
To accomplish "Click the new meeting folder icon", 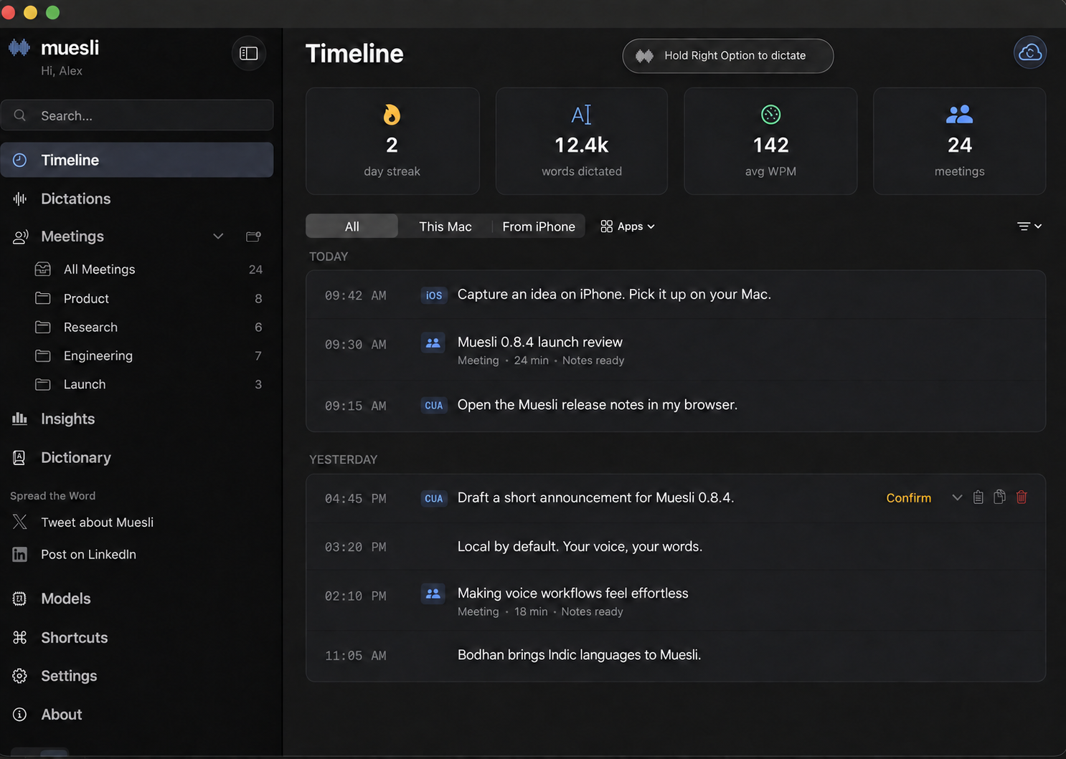I will tap(253, 237).
